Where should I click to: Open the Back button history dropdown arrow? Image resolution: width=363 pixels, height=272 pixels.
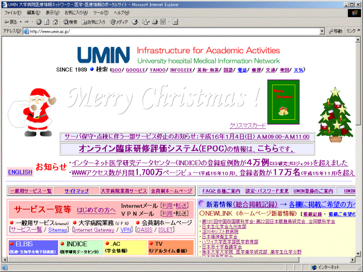20,22
